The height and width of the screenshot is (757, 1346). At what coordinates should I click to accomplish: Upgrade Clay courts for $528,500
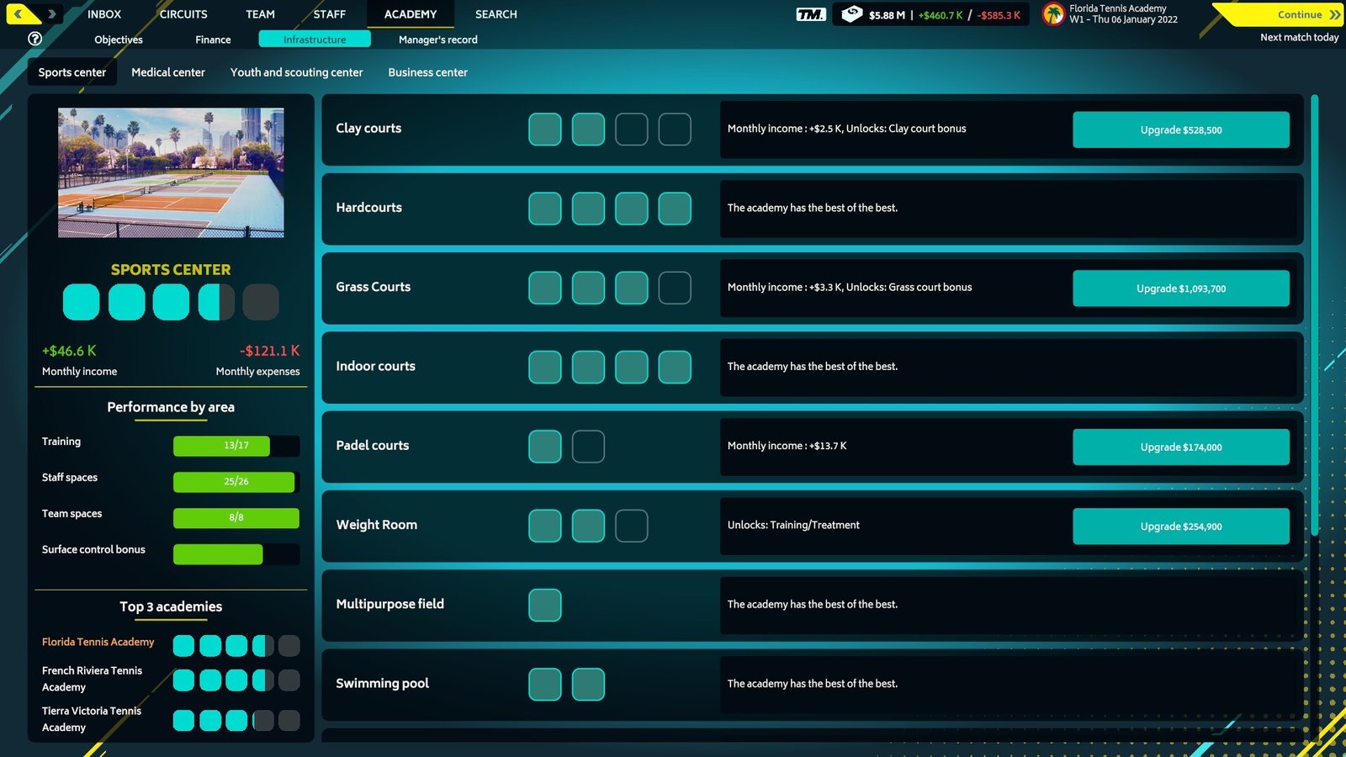[x=1180, y=130]
